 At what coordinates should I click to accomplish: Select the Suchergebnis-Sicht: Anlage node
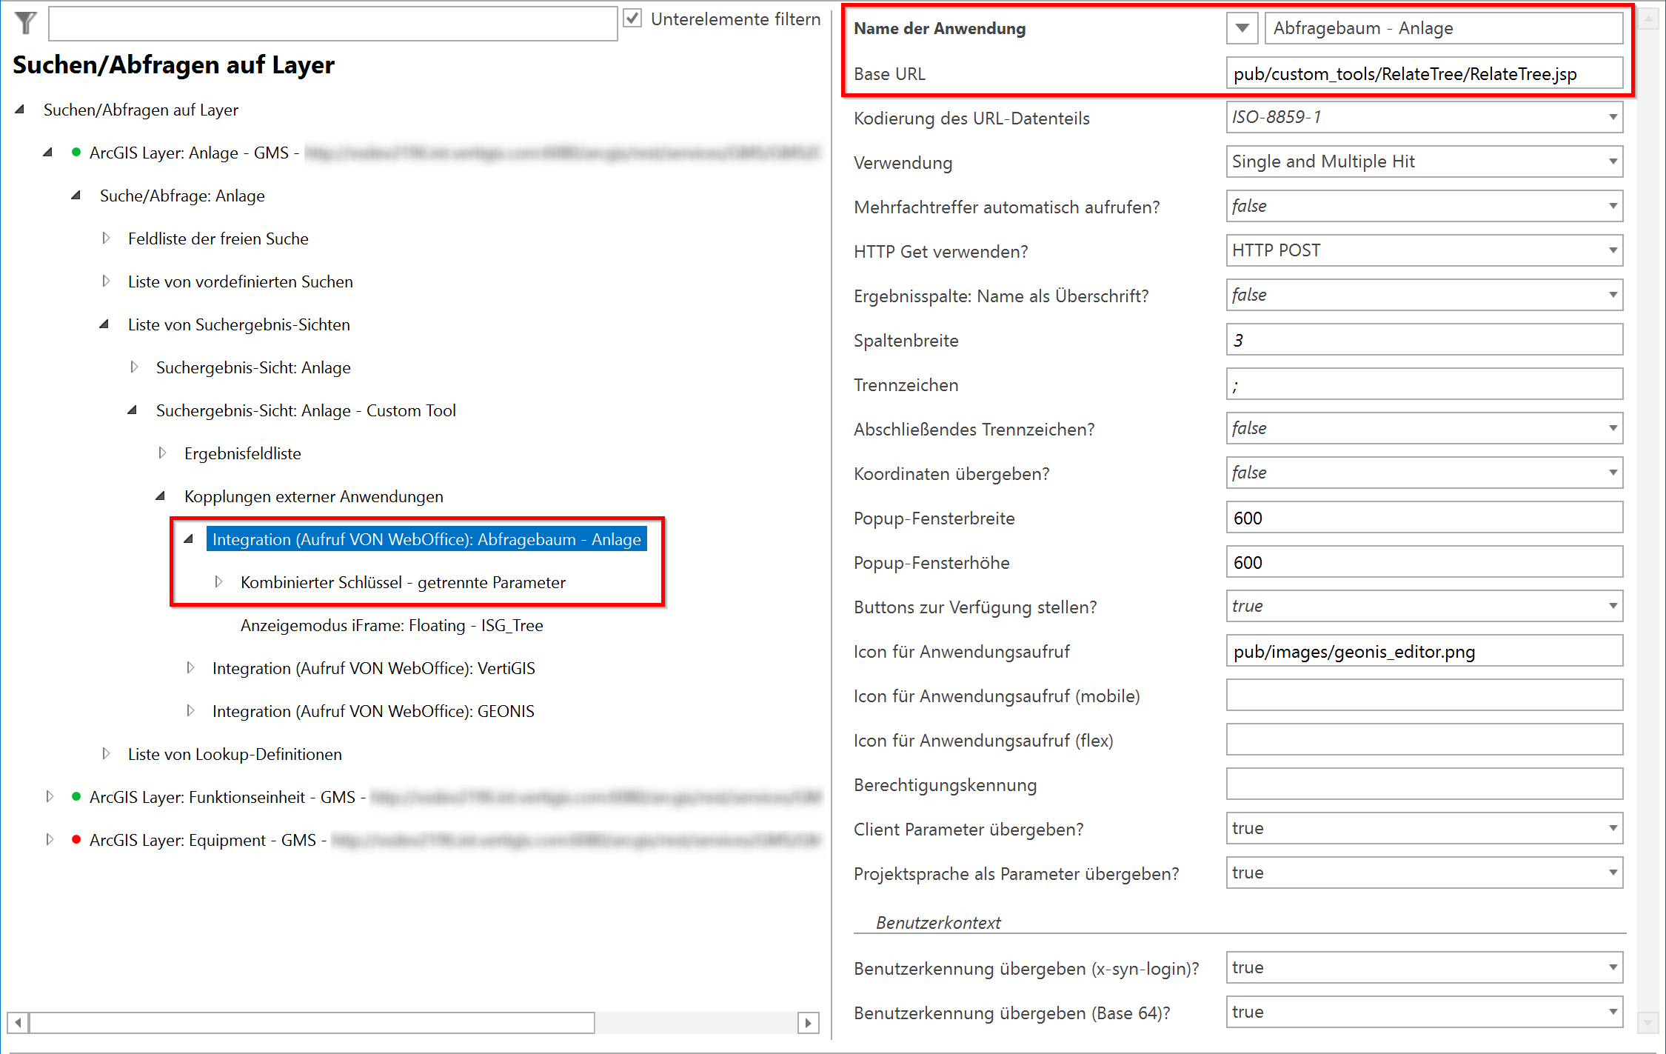tap(252, 367)
